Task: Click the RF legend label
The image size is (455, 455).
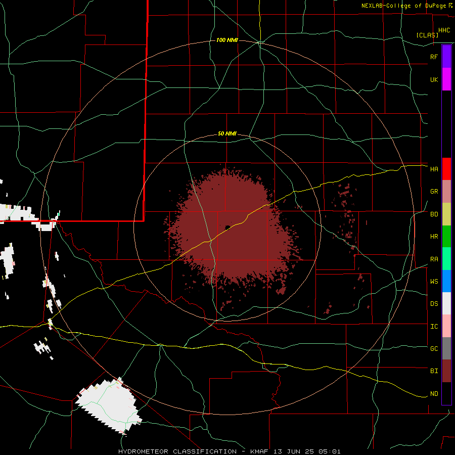Action: [x=434, y=57]
